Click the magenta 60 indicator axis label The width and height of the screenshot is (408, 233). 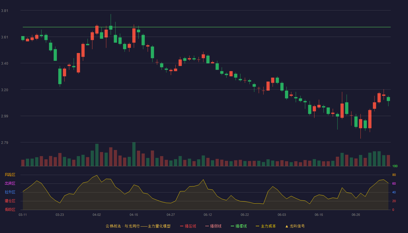[x=394, y=183]
